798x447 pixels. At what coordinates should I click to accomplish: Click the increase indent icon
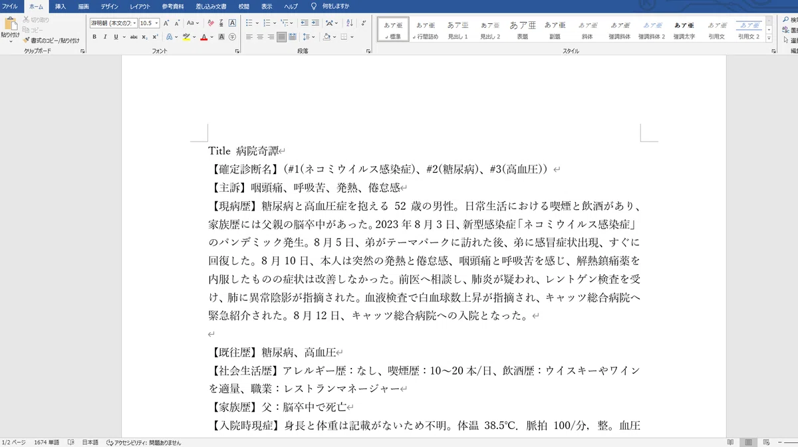pyautogui.click(x=316, y=23)
